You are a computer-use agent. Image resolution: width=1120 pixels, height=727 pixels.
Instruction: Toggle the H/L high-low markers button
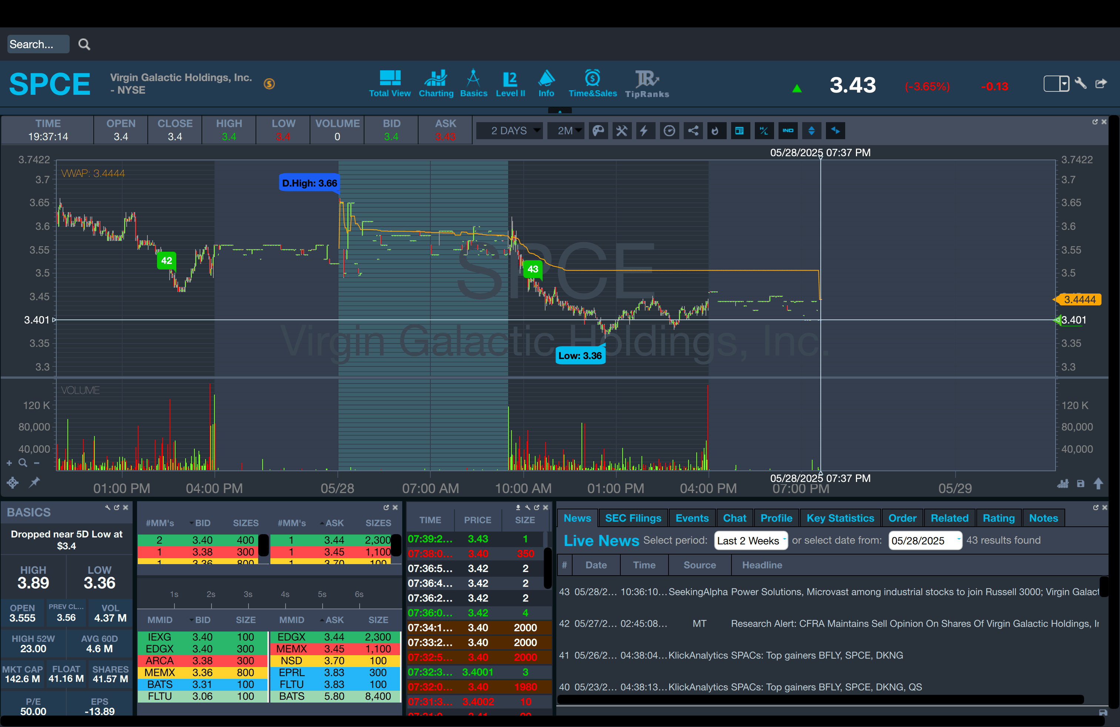coord(764,131)
